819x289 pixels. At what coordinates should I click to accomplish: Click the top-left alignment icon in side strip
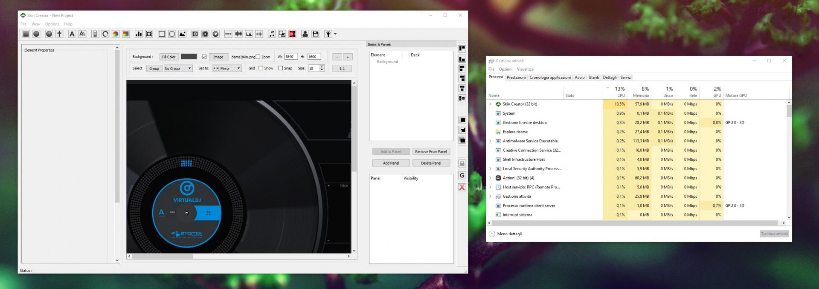[462, 49]
